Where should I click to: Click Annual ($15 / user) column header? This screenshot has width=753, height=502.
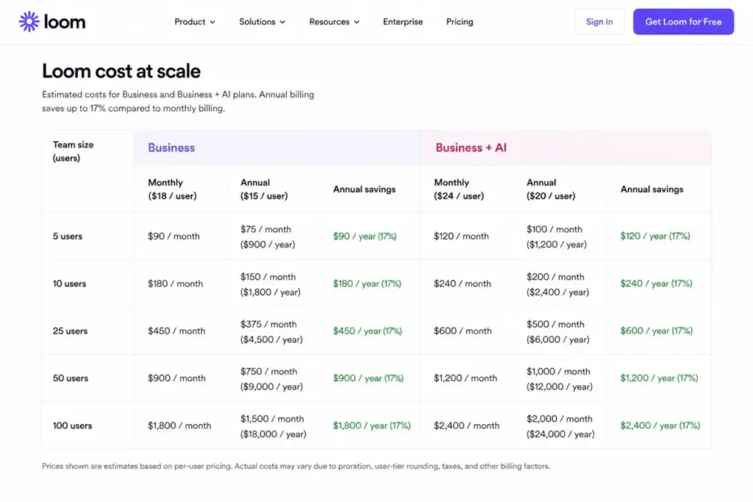264,189
